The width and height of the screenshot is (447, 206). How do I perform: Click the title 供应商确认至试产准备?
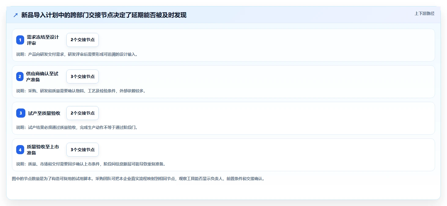[42, 76]
